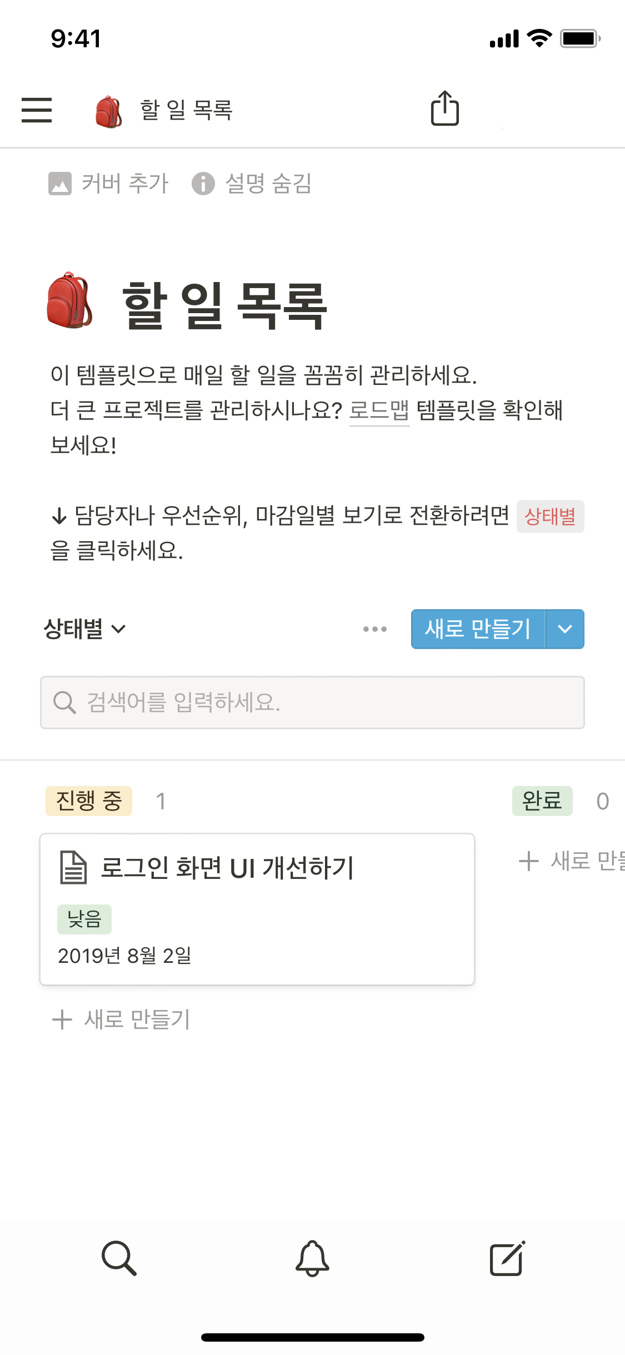Tap the 낮음 priority tag

pyautogui.click(x=84, y=919)
